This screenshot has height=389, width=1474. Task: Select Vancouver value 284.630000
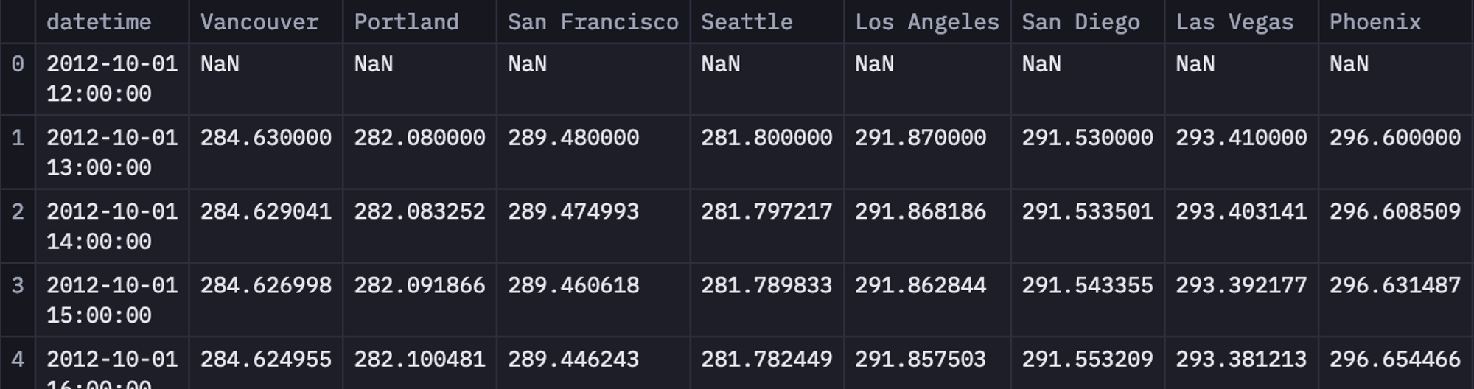pyautogui.click(x=266, y=138)
